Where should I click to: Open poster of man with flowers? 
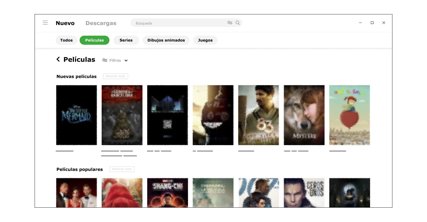point(258,115)
